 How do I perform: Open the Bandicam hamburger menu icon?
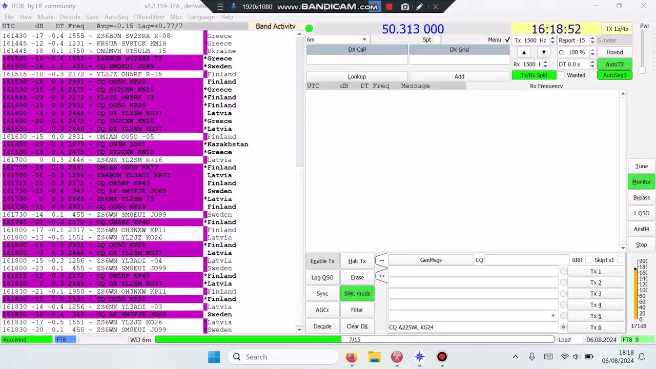point(220,7)
